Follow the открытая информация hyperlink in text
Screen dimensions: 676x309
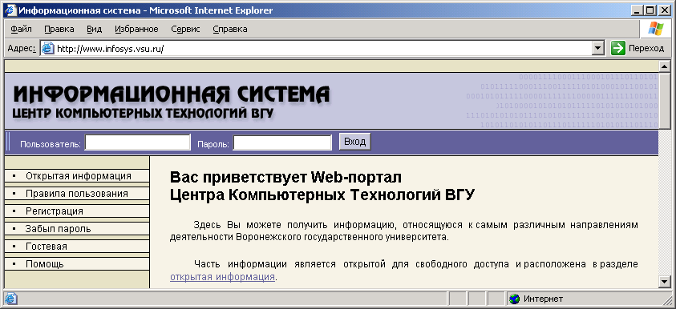tap(222, 277)
